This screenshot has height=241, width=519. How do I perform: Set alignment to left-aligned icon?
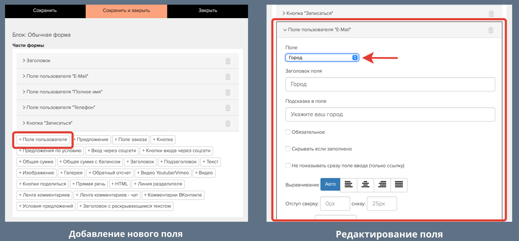(x=349, y=185)
